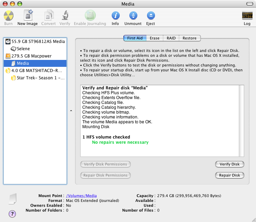Click the First Aid log scrollbar
This screenshot has width=256, height=222.
coord(241,121)
